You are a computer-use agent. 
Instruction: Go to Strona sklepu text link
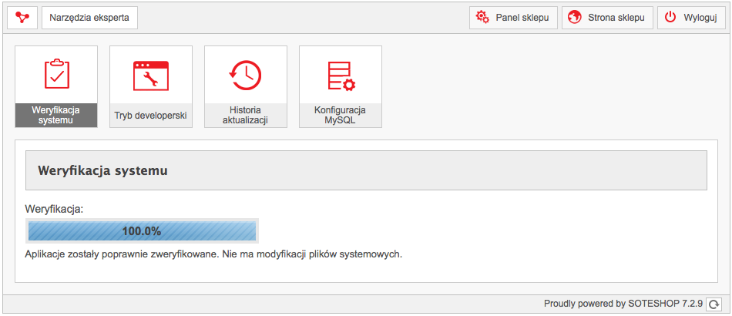616,18
